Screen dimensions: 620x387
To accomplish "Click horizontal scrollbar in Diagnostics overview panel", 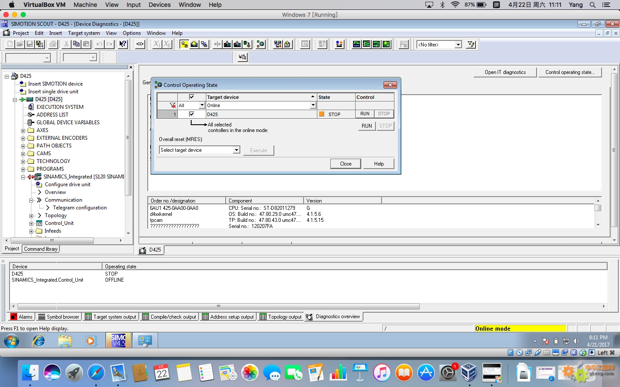I will (218, 307).
